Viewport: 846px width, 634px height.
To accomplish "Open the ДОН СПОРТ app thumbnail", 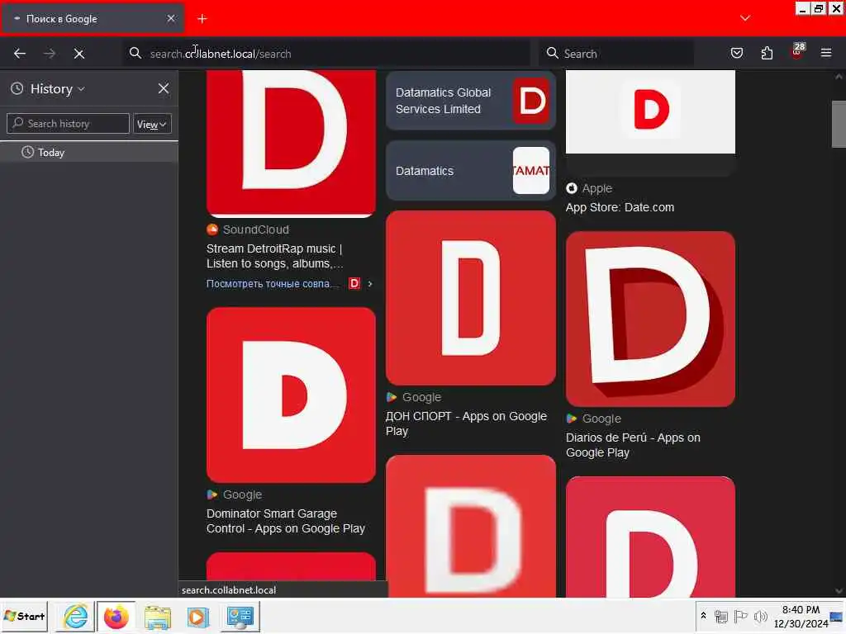I will click(470, 298).
